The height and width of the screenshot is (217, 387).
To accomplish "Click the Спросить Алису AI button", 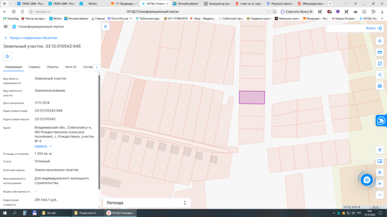I will point(296,12).
